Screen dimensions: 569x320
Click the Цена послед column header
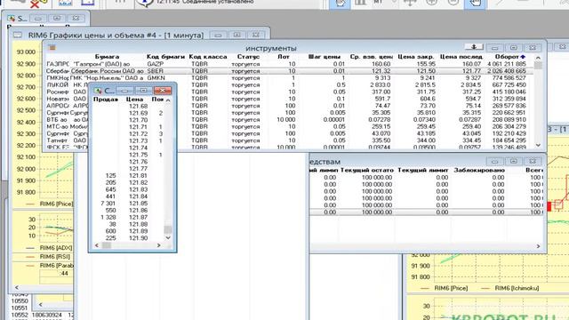[x=461, y=57]
